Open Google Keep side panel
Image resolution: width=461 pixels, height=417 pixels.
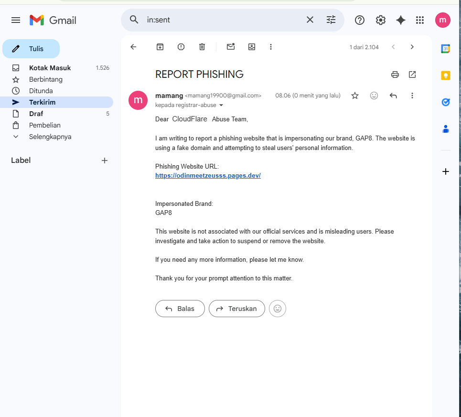tap(445, 75)
